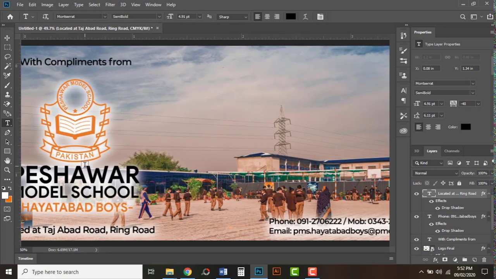Select the Rectangular Marquee tool
Viewport: 496px width, 279px height.
pyautogui.click(x=7, y=47)
